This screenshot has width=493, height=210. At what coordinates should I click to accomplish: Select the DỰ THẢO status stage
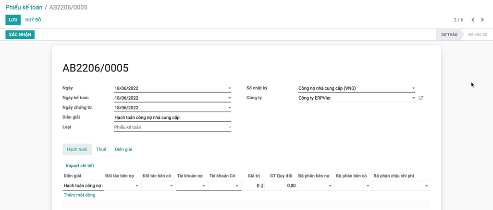(x=449, y=35)
